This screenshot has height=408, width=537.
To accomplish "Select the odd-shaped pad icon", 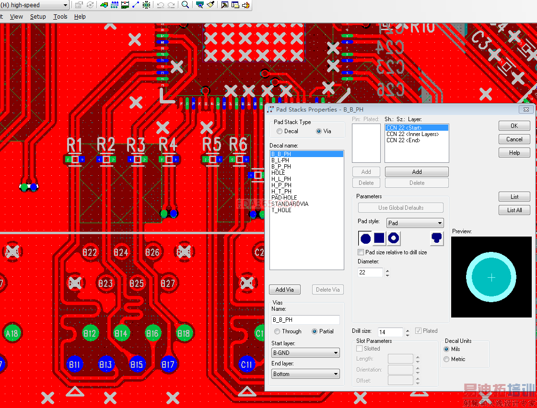I will tap(436, 238).
